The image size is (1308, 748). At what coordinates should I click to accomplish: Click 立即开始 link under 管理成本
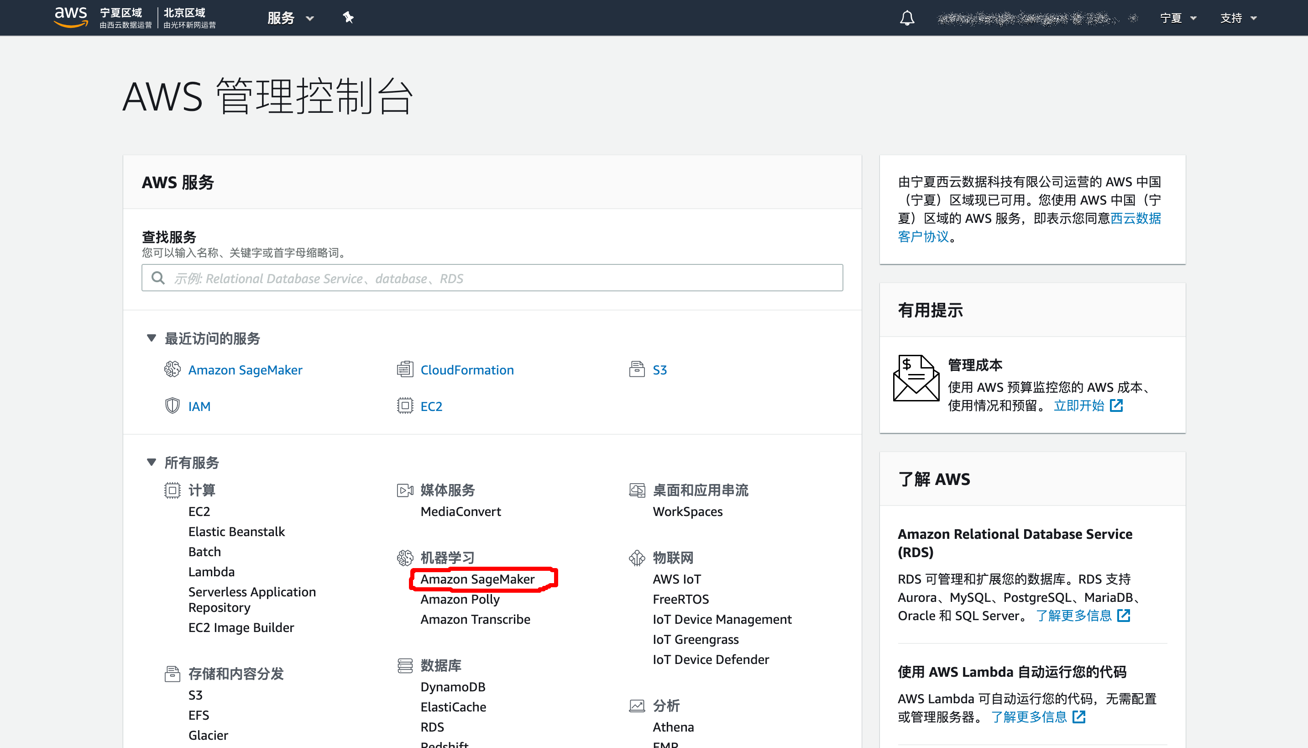(x=1078, y=406)
